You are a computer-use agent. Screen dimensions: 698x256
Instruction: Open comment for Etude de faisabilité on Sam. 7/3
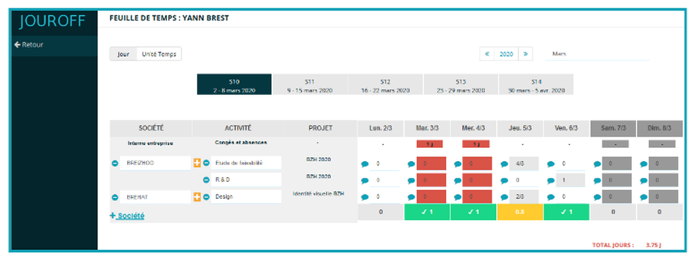(597, 164)
